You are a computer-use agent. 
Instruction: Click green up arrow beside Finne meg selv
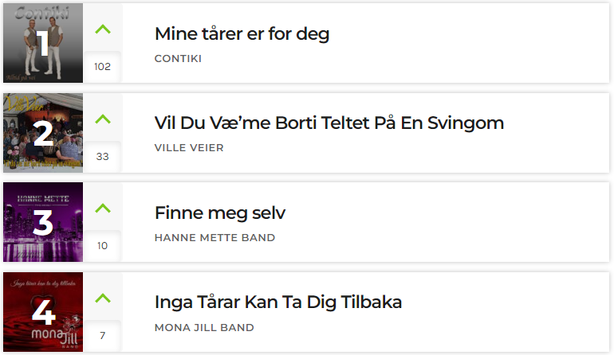(103, 209)
